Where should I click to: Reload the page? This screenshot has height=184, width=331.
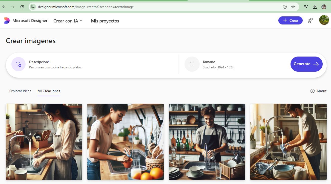click(22, 7)
